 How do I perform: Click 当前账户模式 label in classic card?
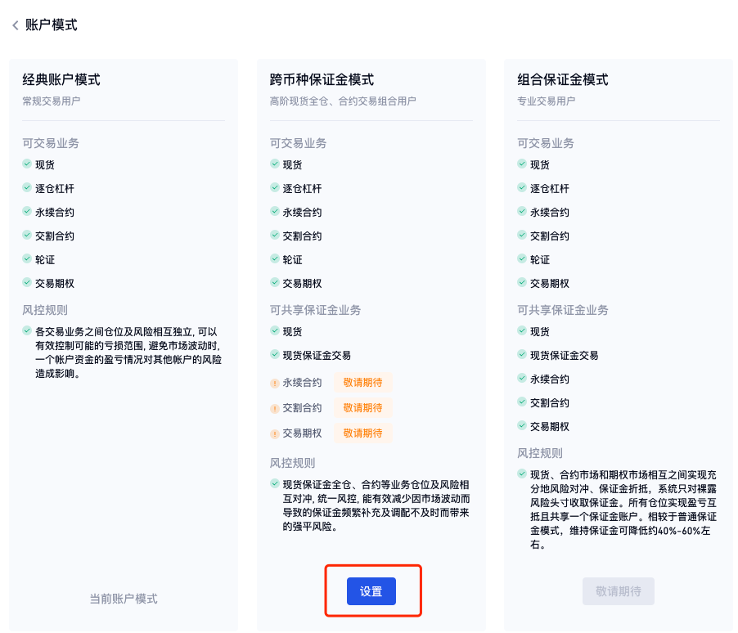coord(123,599)
